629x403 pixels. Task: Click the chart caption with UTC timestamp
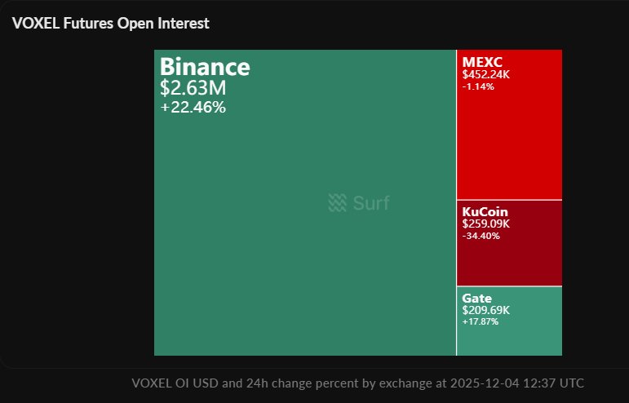click(x=357, y=382)
